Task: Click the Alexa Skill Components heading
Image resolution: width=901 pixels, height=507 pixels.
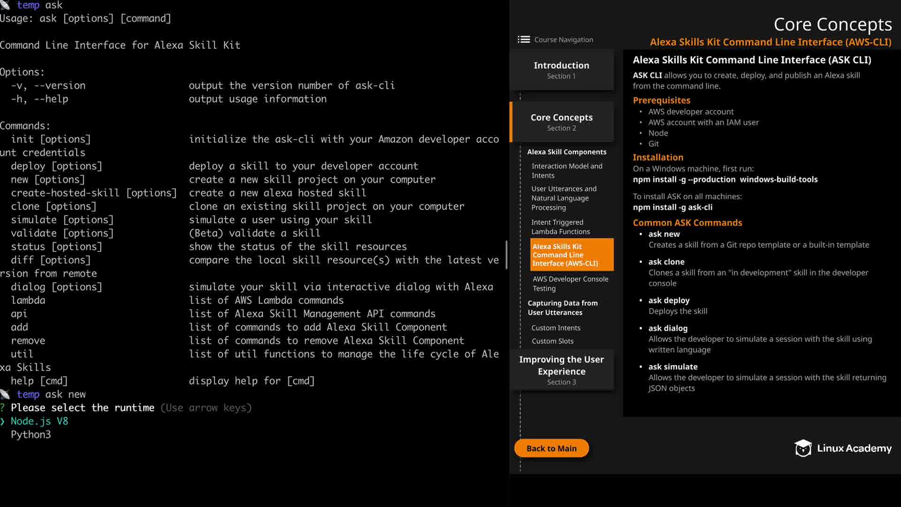Action: coord(566,152)
